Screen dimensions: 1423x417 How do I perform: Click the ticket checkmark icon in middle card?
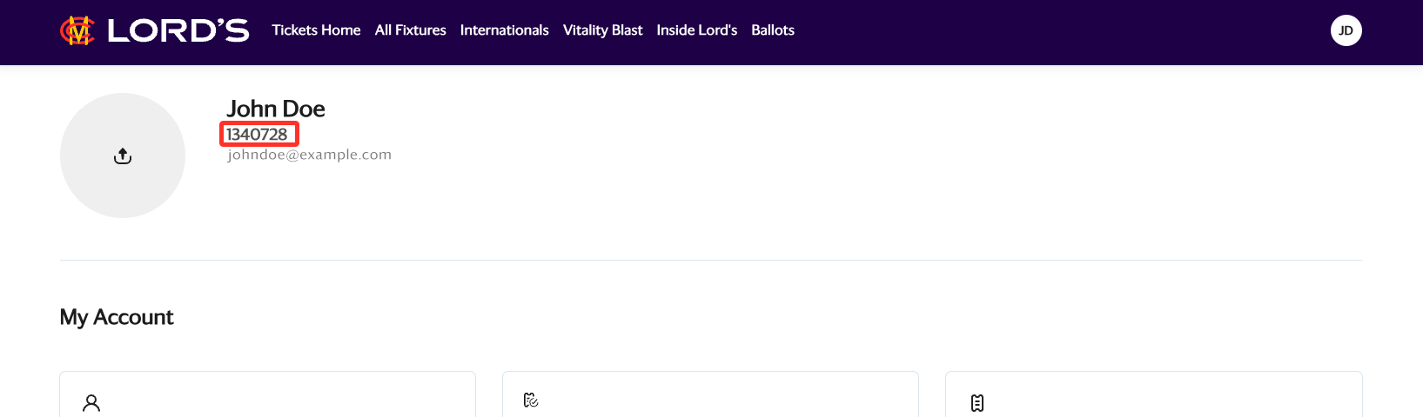(x=531, y=400)
